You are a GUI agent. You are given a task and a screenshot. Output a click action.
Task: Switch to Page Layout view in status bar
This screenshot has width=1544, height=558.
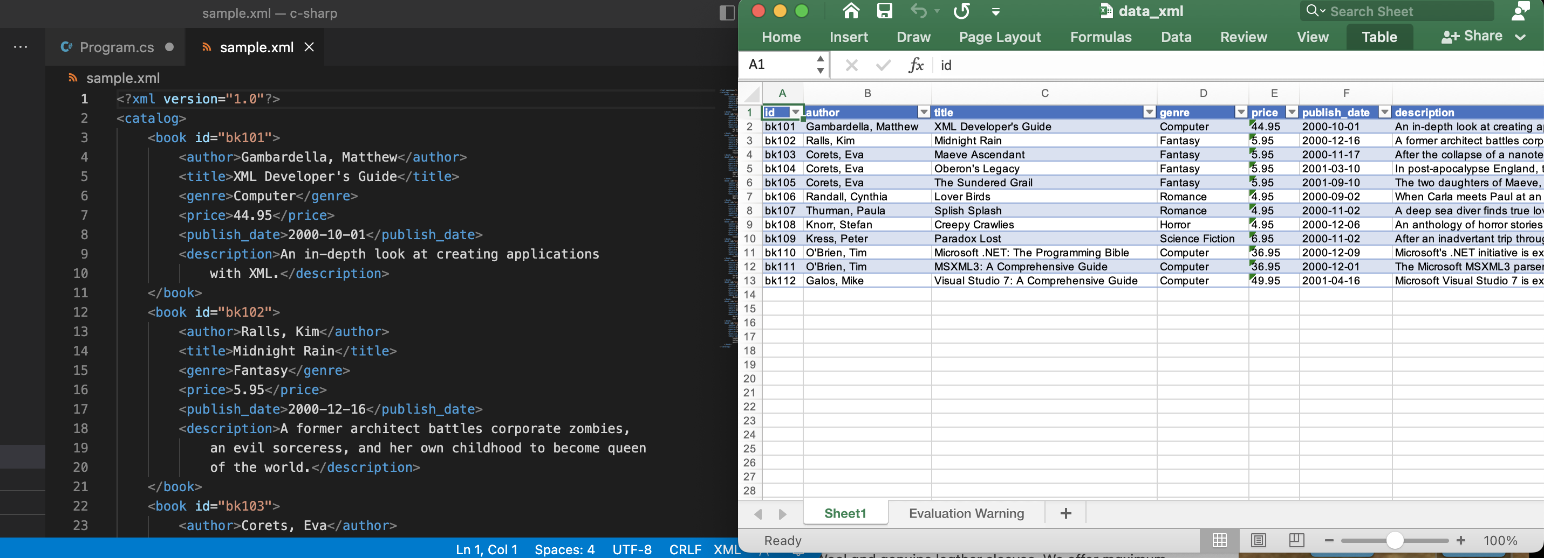1259,540
